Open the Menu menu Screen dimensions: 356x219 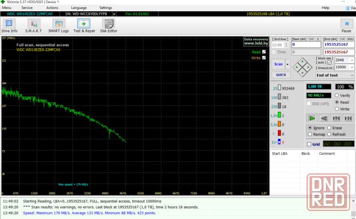click(x=6, y=8)
